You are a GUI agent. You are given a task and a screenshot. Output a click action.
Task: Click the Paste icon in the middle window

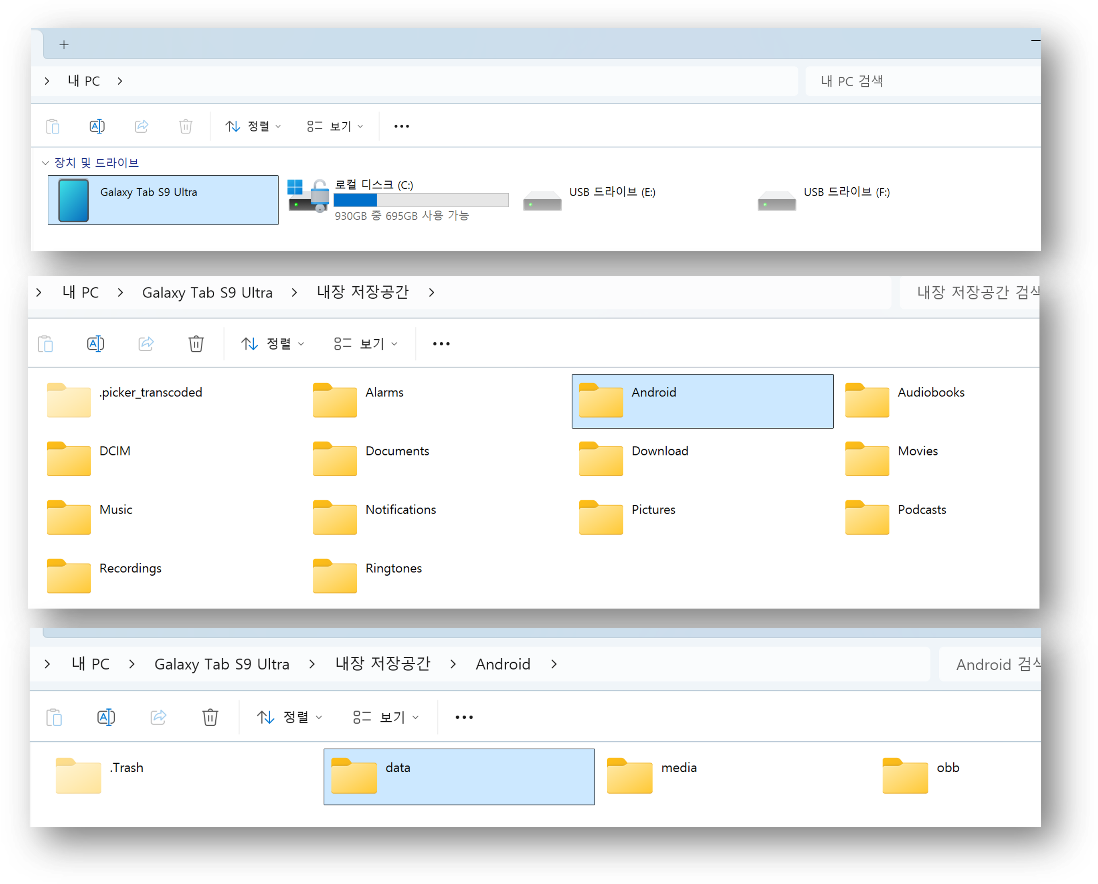coord(46,344)
